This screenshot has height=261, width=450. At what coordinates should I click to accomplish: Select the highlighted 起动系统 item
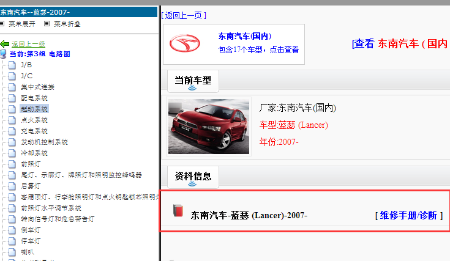point(34,109)
